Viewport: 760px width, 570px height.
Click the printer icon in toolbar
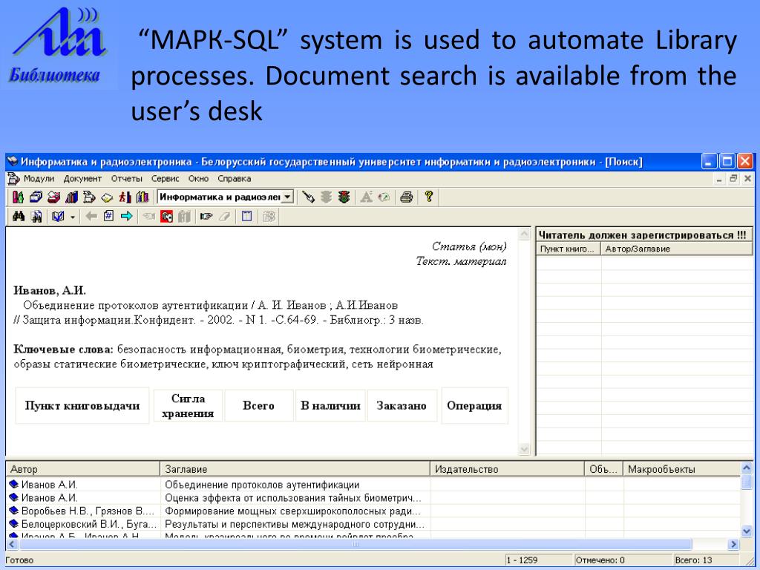point(406,197)
